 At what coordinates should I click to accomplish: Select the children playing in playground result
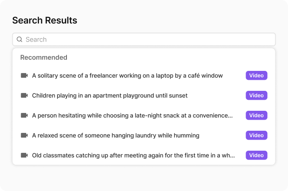[x=110, y=95]
